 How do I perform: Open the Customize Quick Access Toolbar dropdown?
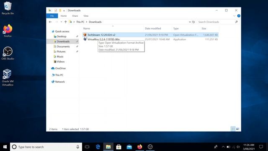[64, 10]
